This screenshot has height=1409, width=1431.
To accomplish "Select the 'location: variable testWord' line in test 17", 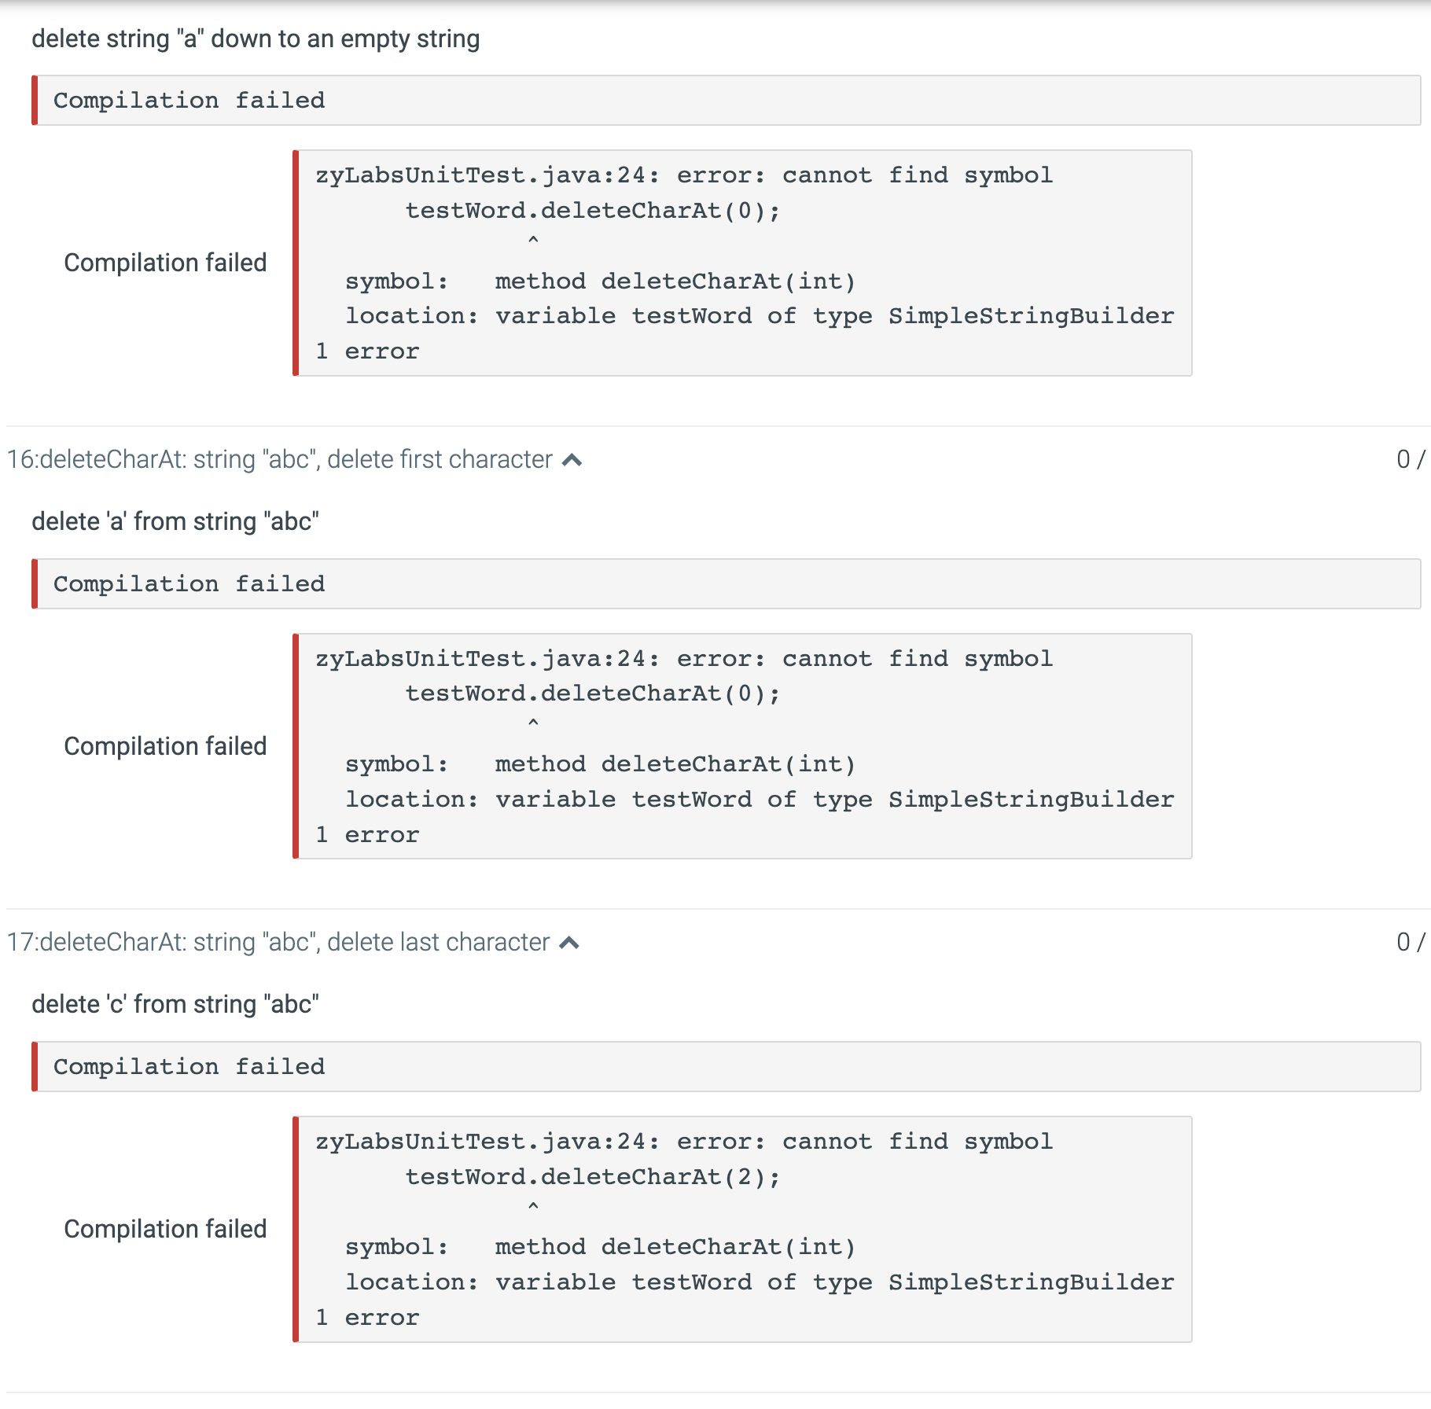I will point(760,1282).
